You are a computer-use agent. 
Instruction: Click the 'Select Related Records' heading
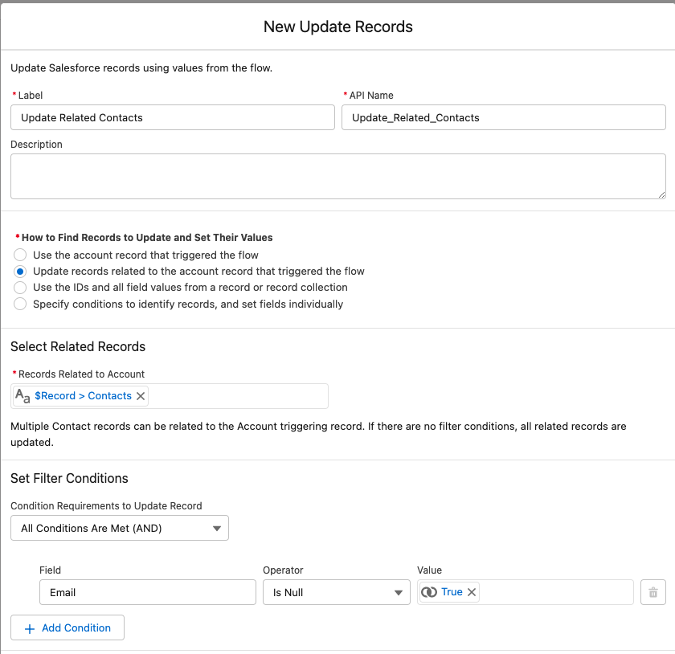point(78,346)
